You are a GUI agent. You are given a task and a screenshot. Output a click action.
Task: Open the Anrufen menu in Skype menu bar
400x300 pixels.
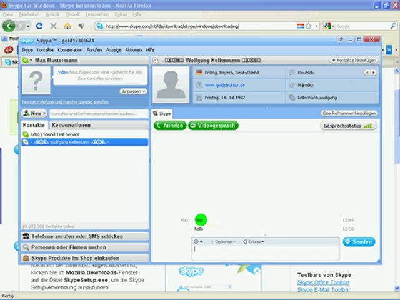[94, 49]
